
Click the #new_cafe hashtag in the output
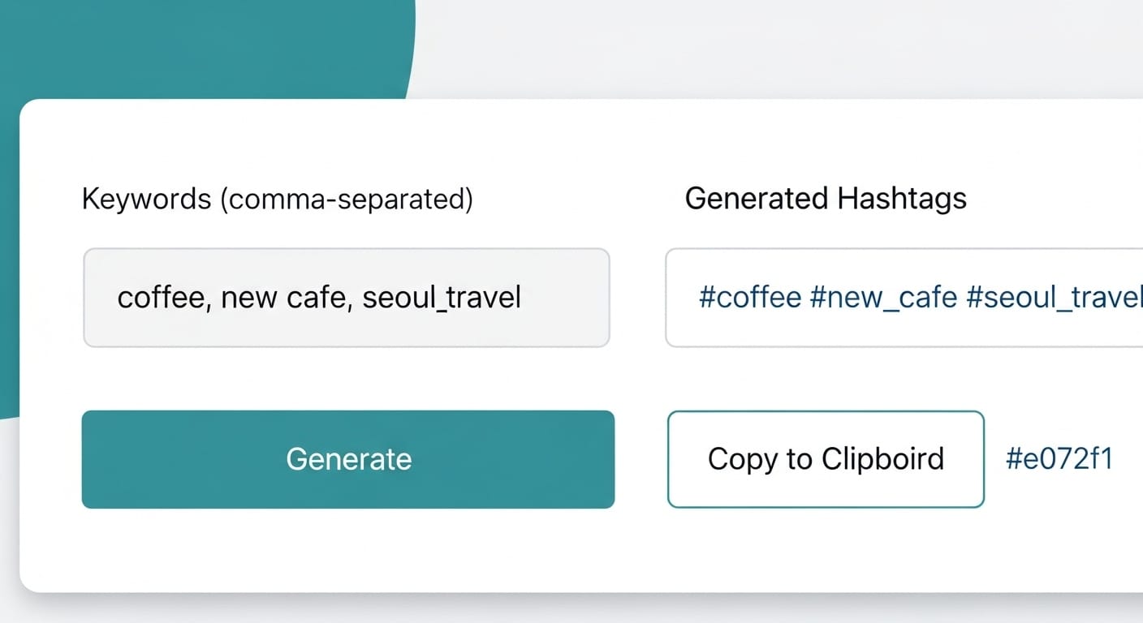tap(883, 298)
